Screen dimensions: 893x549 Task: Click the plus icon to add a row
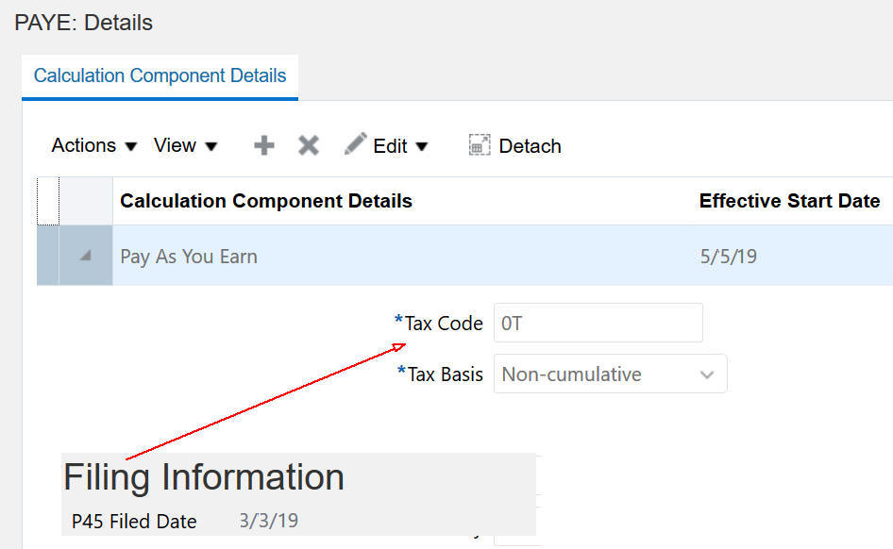(x=264, y=145)
